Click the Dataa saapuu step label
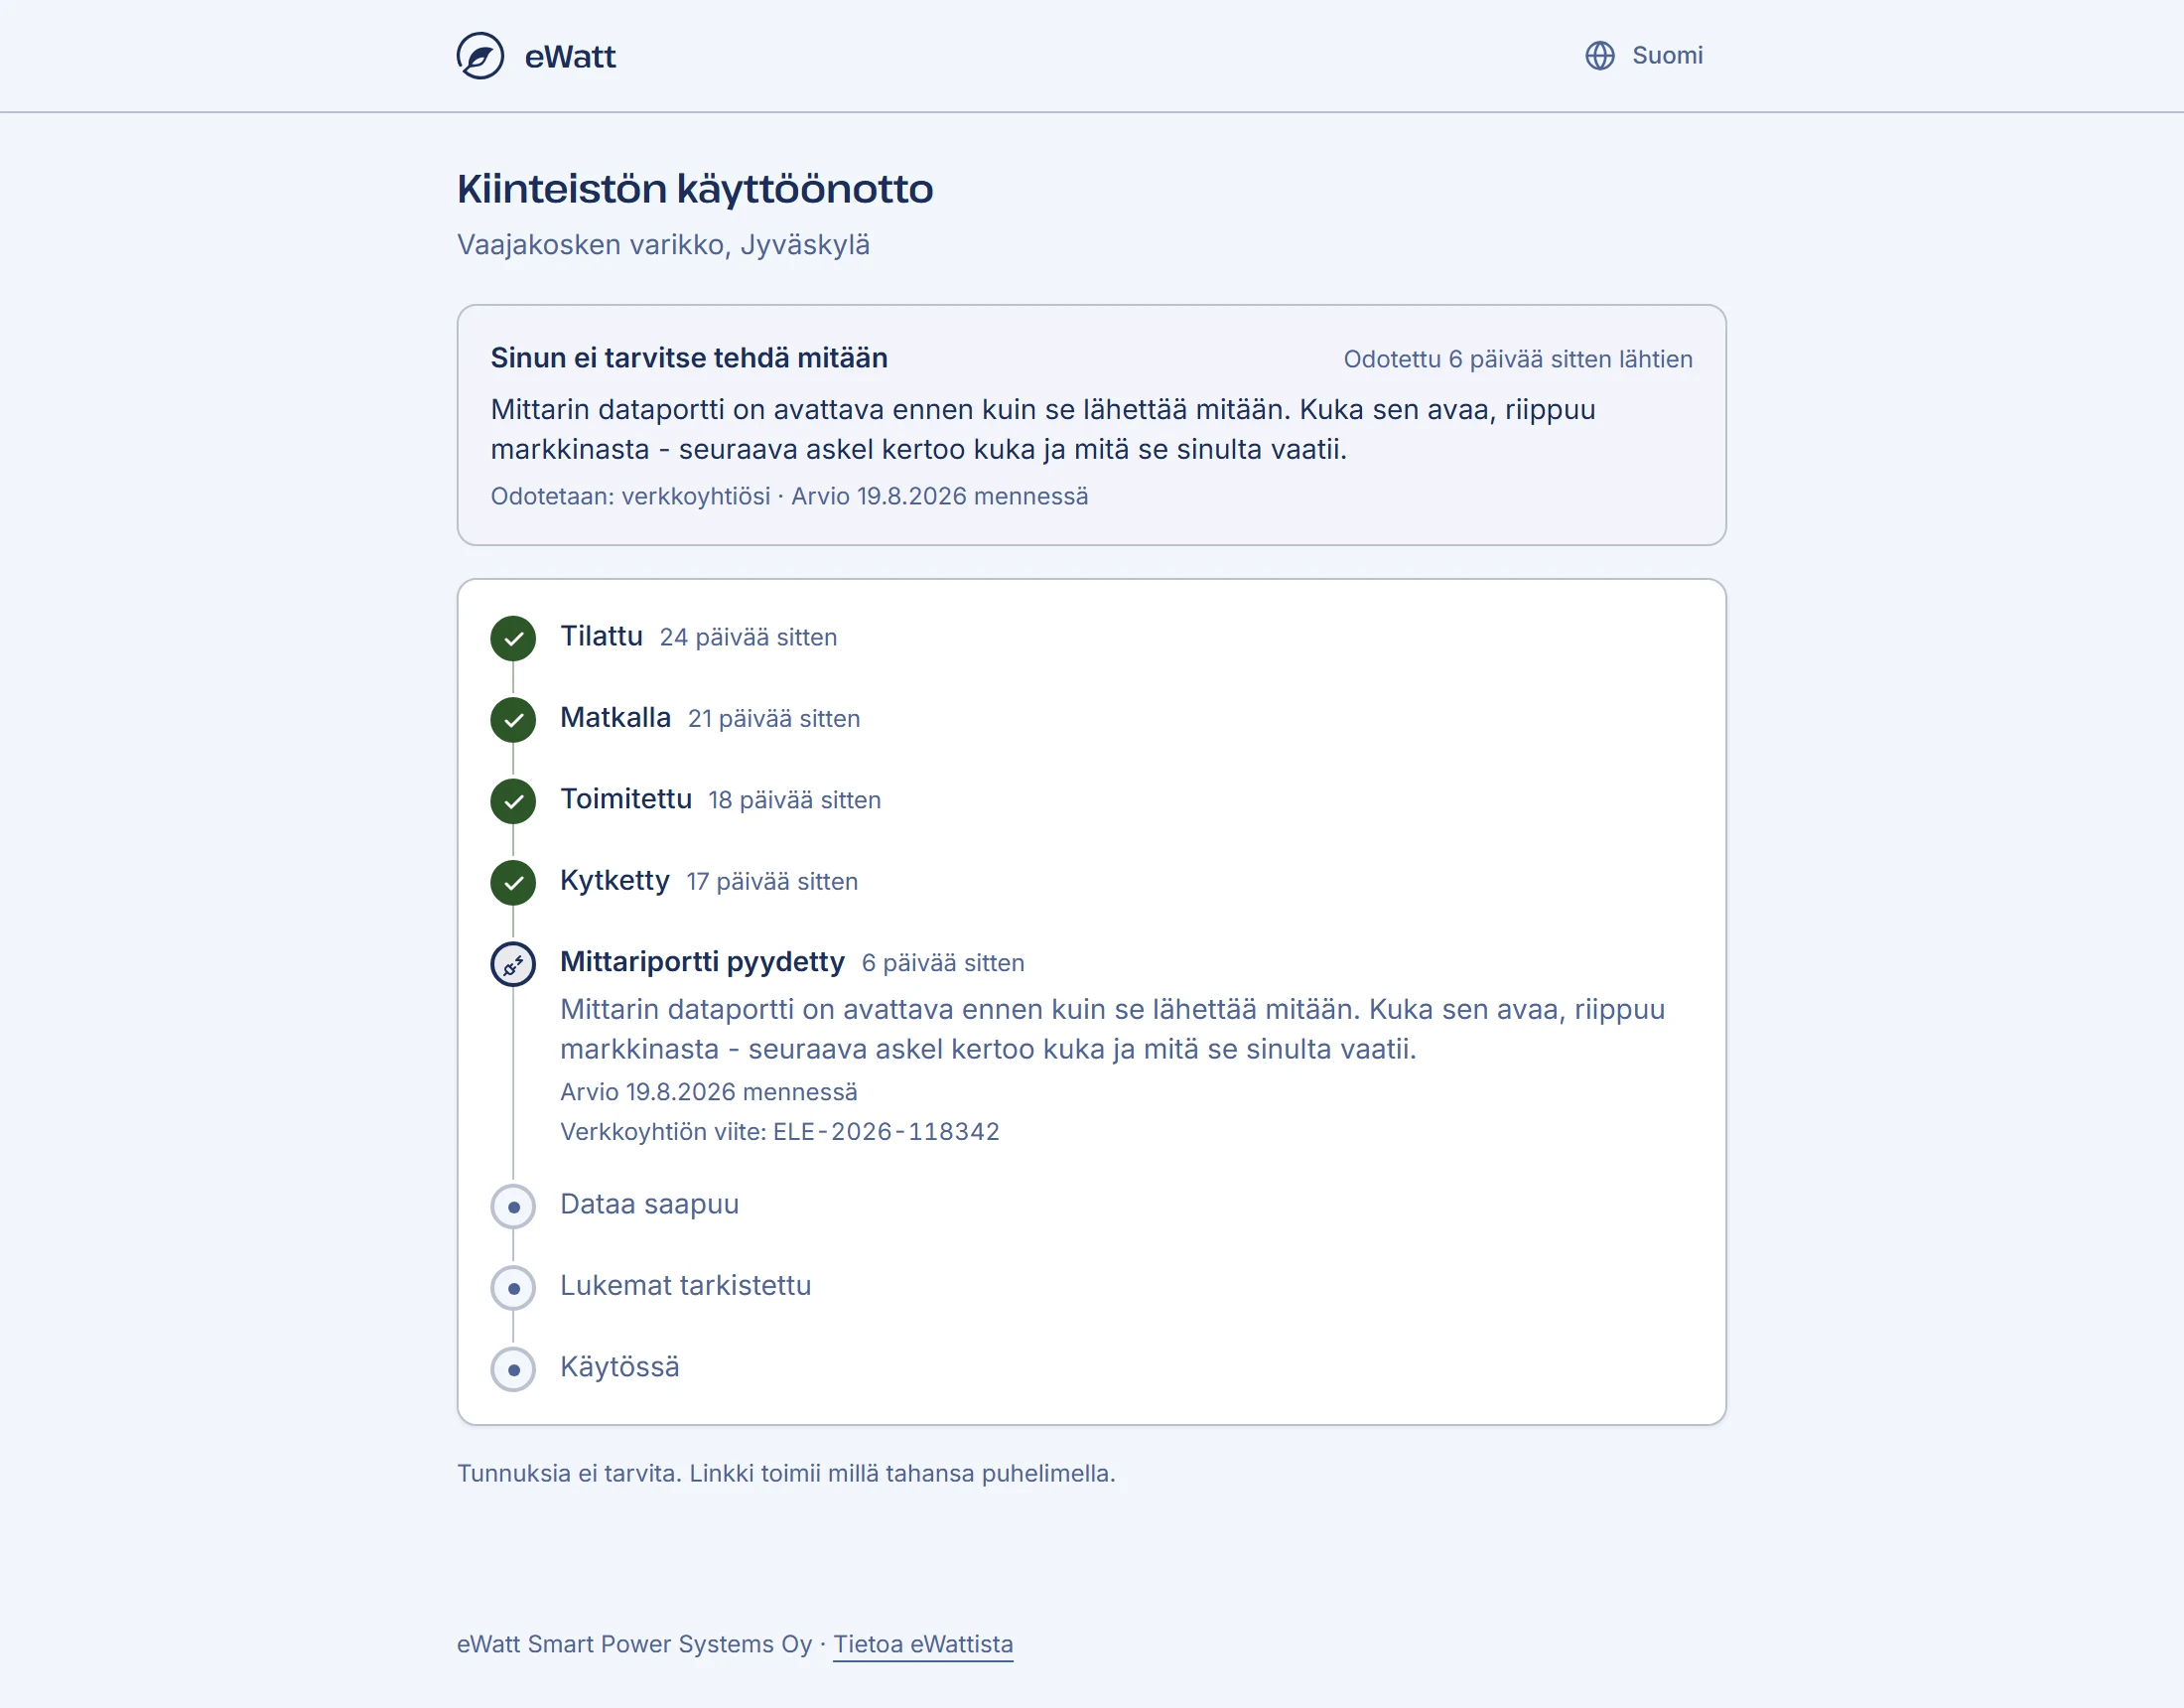The width and height of the screenshot is (2184, 1708). (649, 1204)
